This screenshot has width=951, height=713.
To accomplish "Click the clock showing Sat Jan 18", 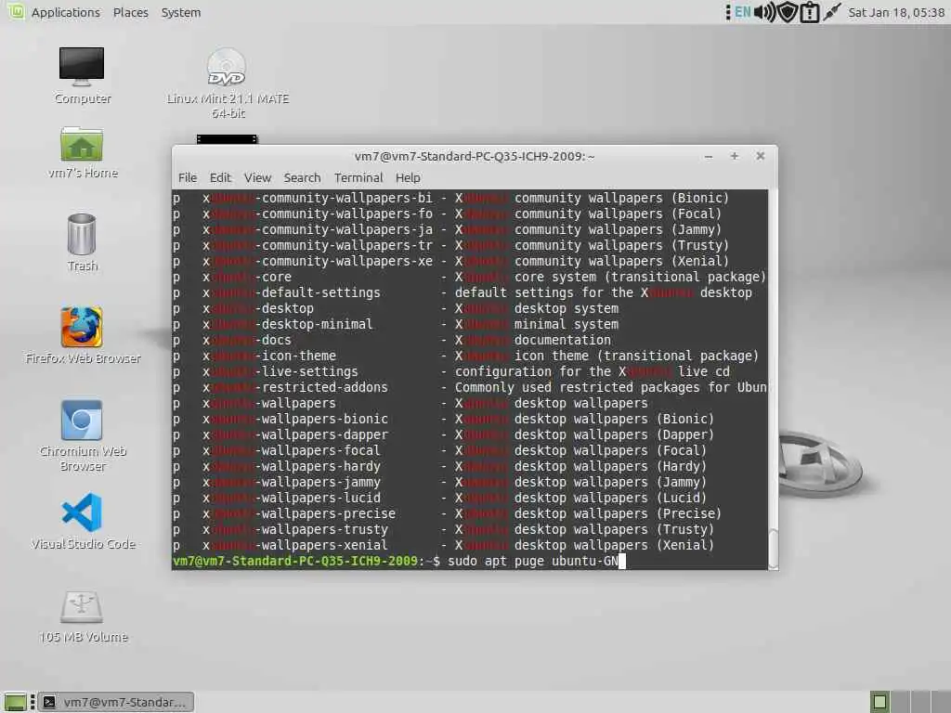I will tap(896, 12).
